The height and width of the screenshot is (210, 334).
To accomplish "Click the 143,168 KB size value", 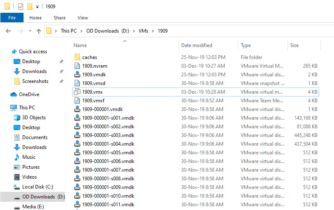I will [x=306, y=118].
